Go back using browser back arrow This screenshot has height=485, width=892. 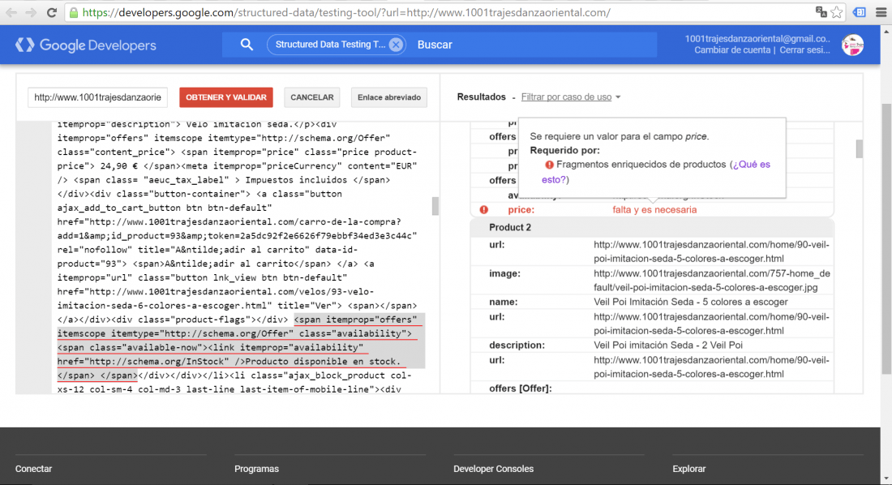pos(11,12)
